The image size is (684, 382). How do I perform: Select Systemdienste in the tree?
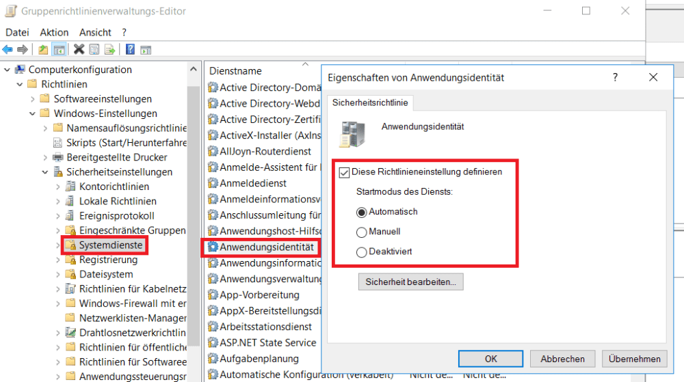tap(110, 245)
